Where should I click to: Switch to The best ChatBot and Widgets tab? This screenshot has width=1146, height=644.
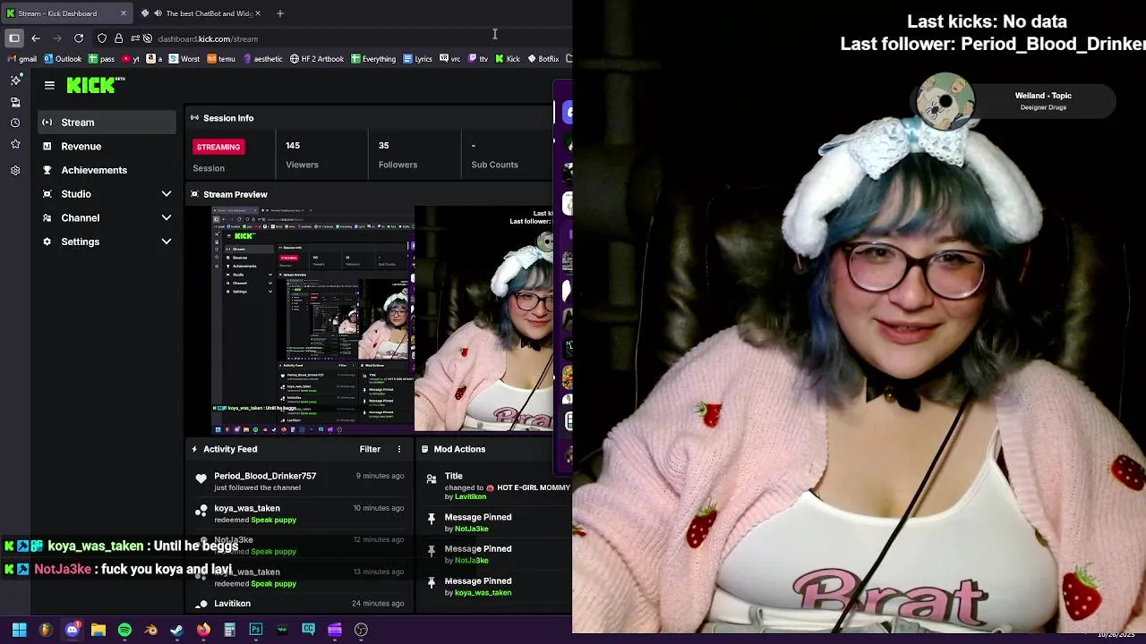pos(201,13)
